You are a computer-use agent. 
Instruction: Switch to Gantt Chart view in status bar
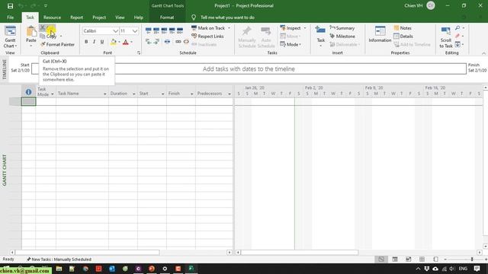point(381,259)
